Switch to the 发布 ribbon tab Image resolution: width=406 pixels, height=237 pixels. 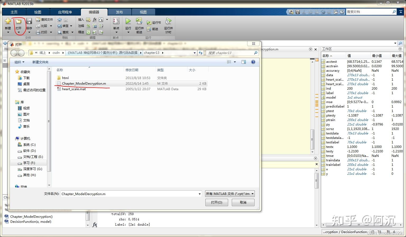119,12
